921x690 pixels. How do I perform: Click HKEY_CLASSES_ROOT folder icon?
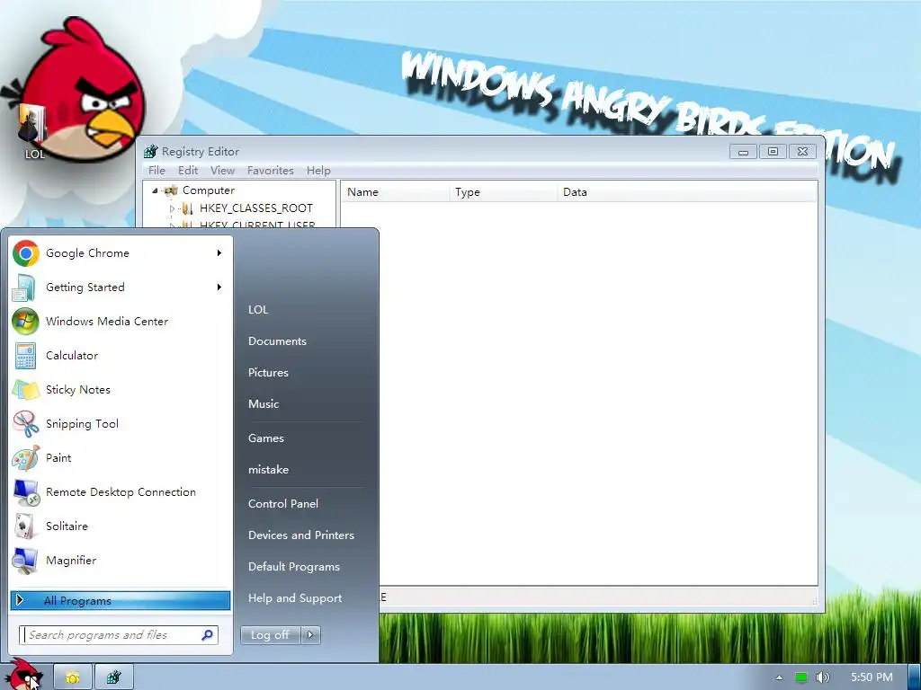click(187, 208)
